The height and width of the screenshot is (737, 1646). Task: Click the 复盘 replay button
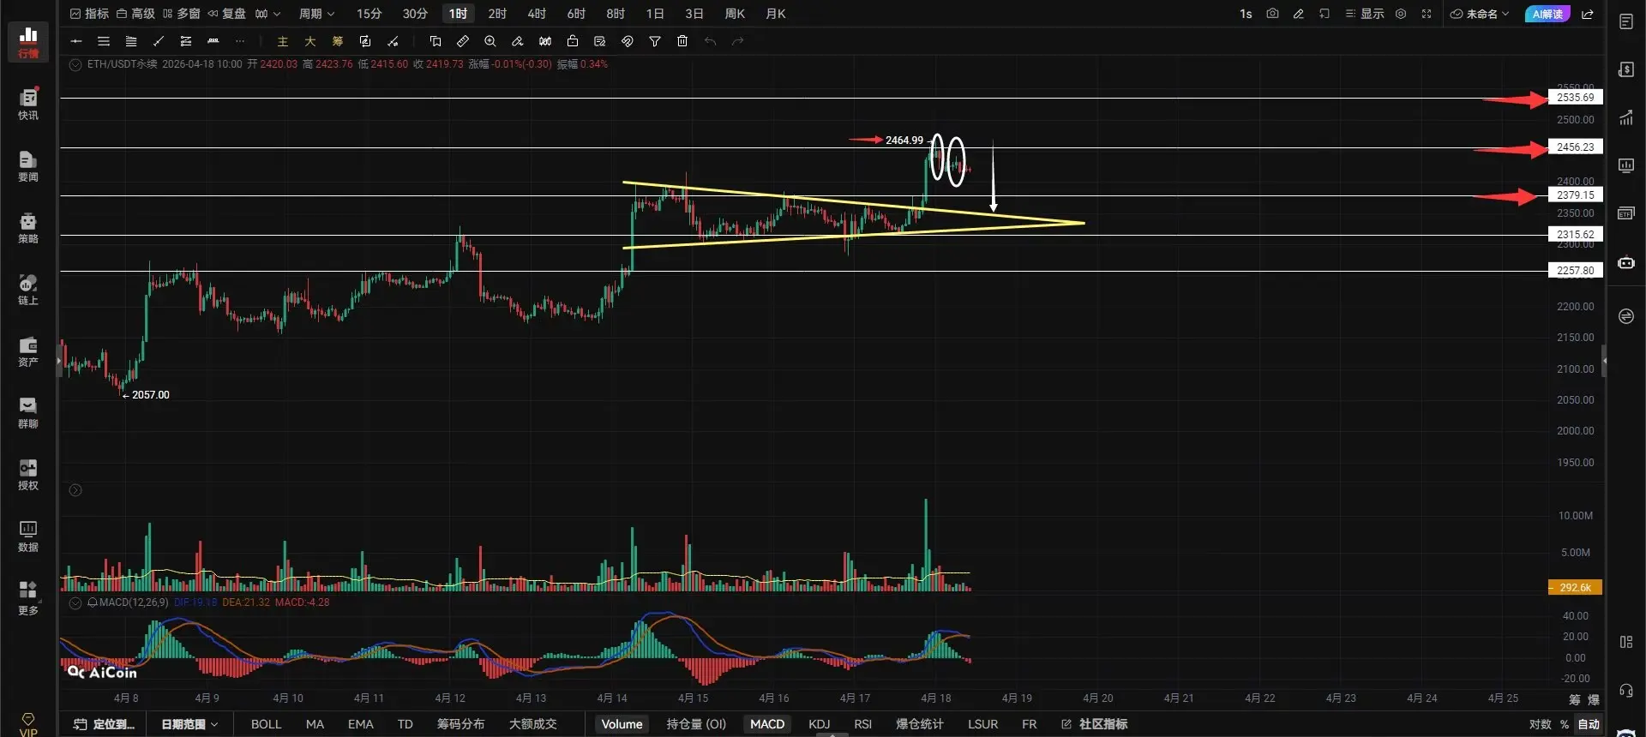pos(226,14)
